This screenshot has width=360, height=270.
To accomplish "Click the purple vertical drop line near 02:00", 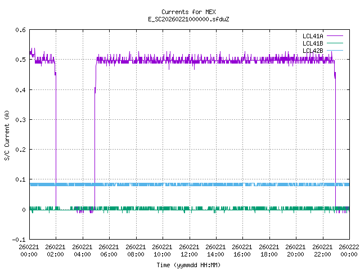I will click(x=56, y=141).
